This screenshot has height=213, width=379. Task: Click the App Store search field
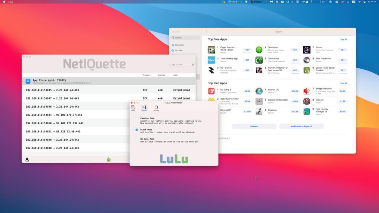point(185,38)
